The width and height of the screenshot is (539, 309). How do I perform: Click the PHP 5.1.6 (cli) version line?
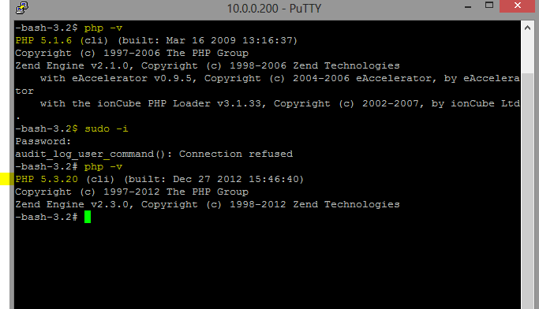(x=156, y=40)
